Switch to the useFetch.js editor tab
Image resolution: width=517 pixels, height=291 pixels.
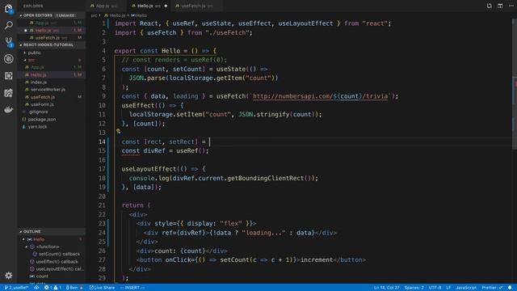tap(197, 6)
